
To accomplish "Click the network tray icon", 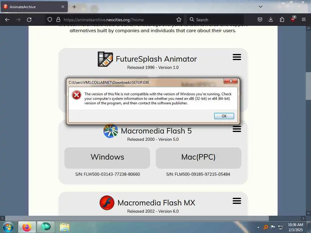I will [280, 227].
